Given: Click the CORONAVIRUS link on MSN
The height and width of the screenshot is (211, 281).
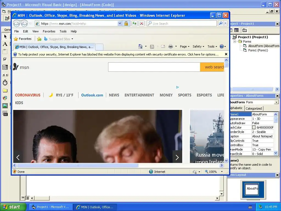Looking at the screenshot, I should pos(28,95).
